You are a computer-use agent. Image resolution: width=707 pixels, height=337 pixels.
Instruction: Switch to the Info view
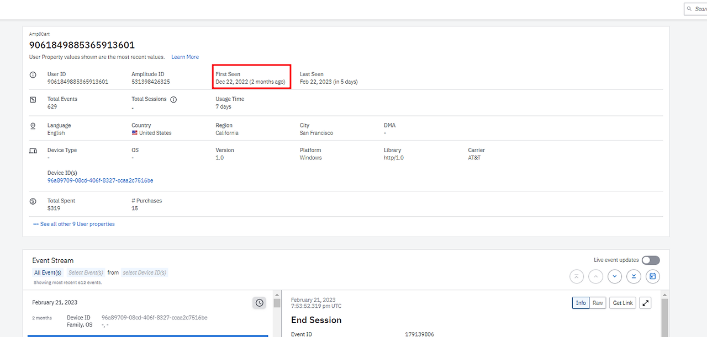point(581,303)
